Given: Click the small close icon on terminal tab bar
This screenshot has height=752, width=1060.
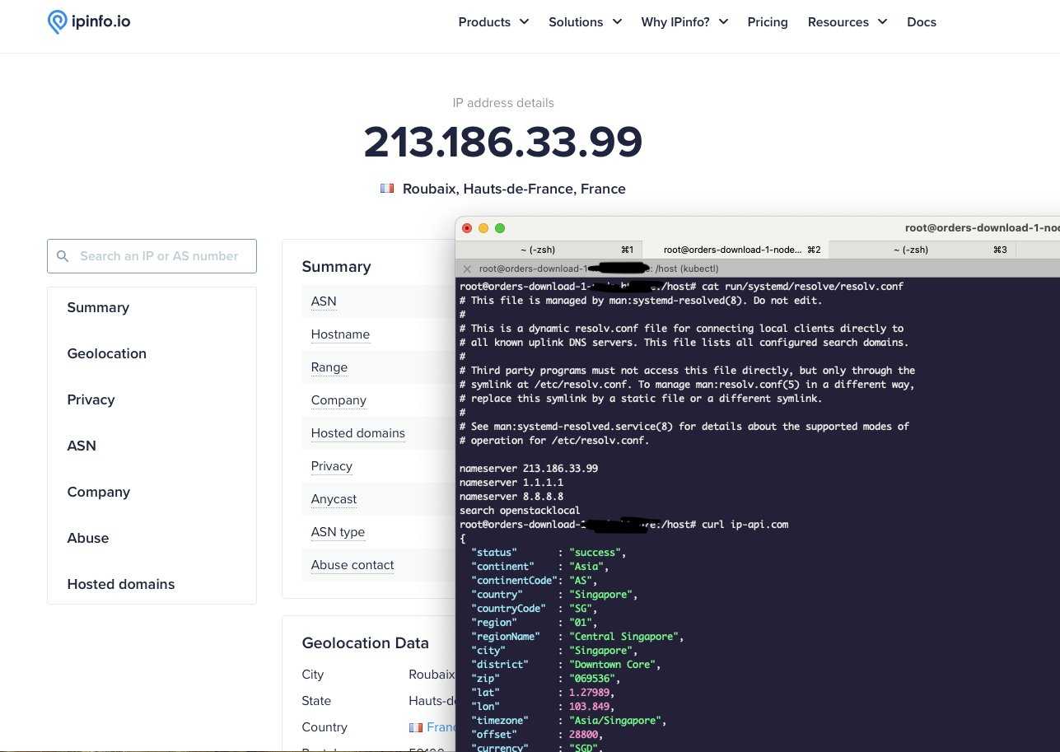Looking at the screenshot, I should [x=467, y=269].
